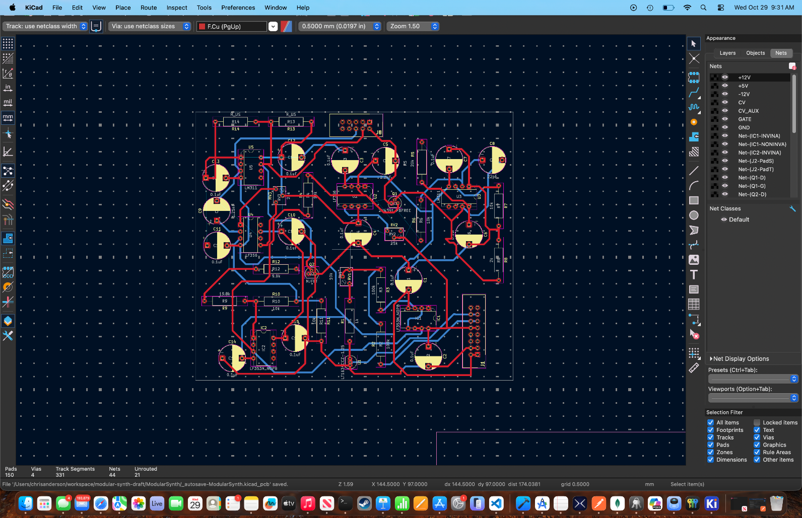
Task: Pick the Measure ruler tool
Action: (x=694, y=368)
